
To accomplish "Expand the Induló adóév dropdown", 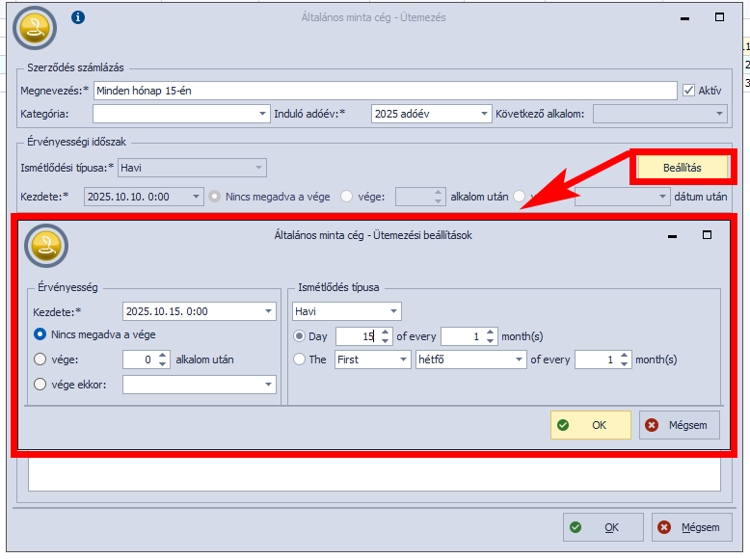I will (485, 114).
